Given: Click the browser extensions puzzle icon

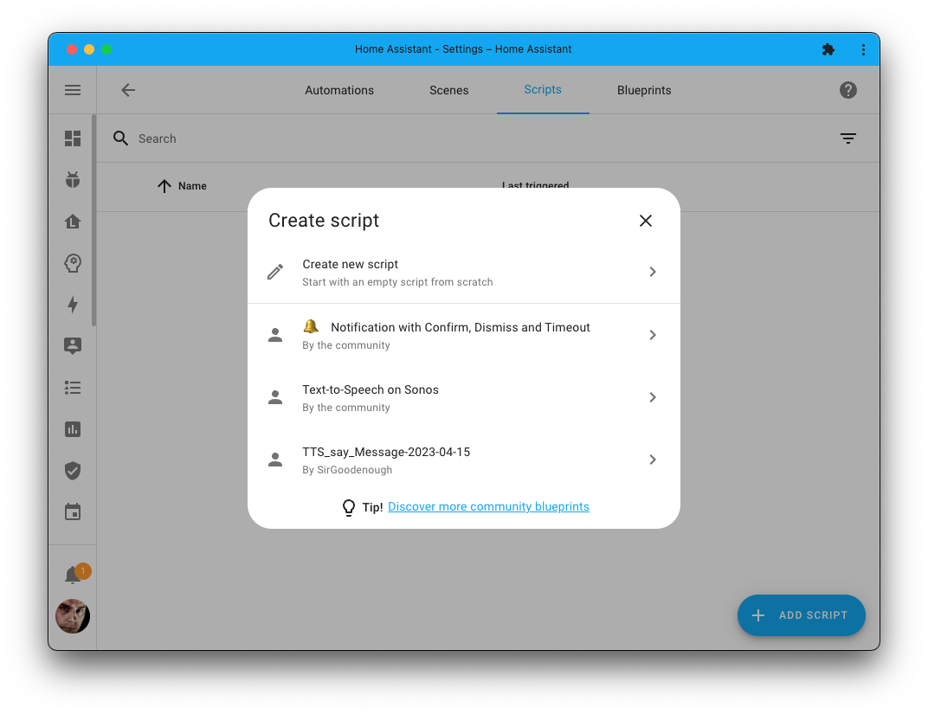Looking at the screenshot, I should click(828, 49).
